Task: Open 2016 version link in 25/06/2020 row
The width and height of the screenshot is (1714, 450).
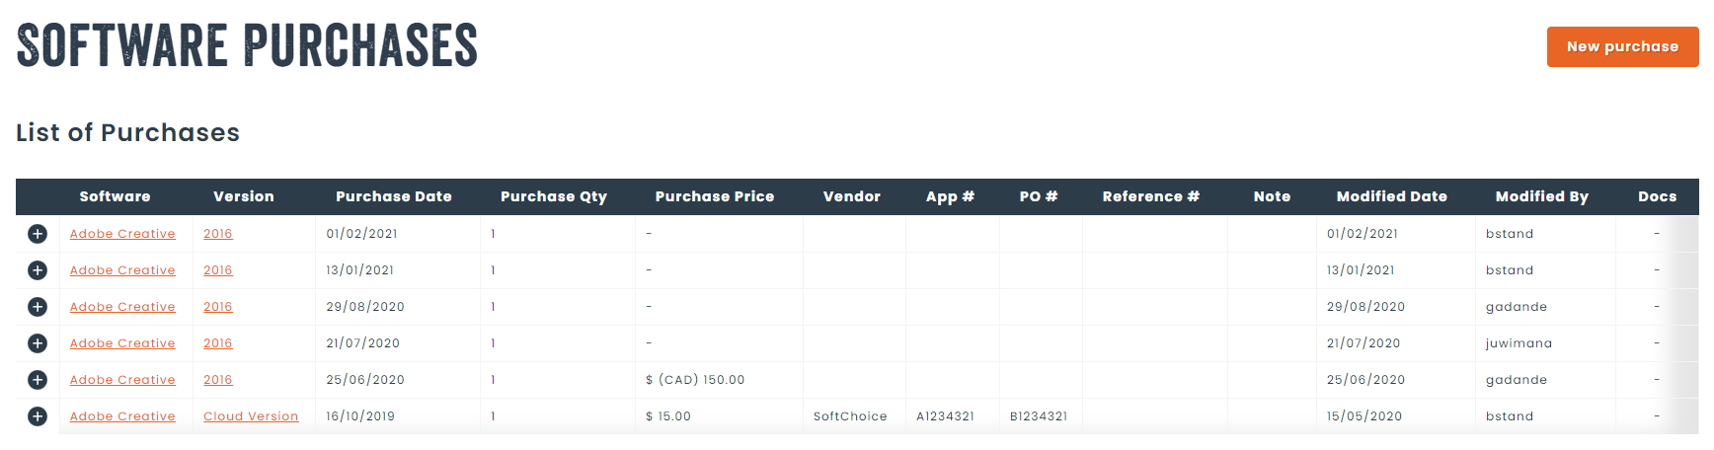Action: click(218, 380)
